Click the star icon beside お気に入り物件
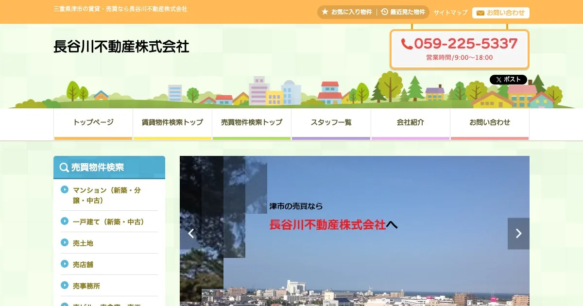The image size is (583, 306). click(x=325, y=12)
